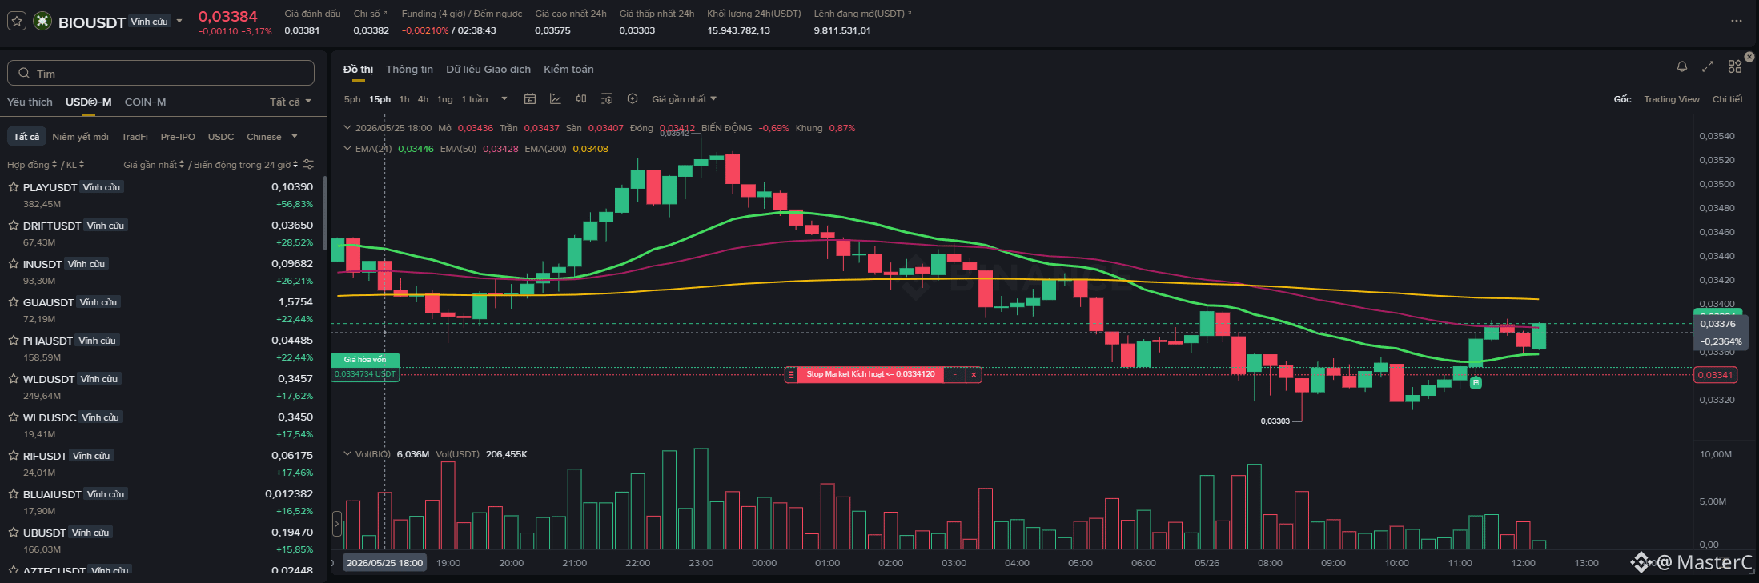
Task: Star RIFUSDT as favorite
Action: [x=14, y=455]
